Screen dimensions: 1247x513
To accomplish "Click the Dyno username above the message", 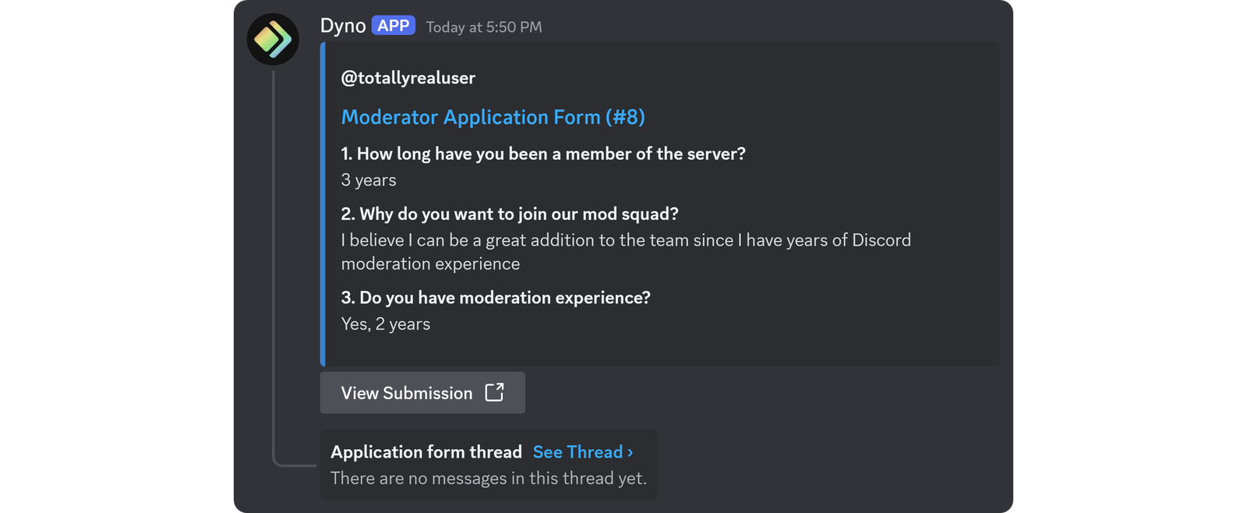I will pos(341,25).
